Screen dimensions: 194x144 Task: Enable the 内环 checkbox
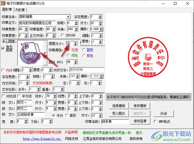3,70
